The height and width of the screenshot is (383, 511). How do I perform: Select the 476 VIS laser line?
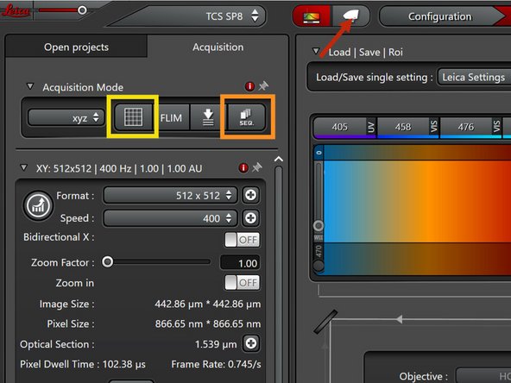click(x=470, y=128)
